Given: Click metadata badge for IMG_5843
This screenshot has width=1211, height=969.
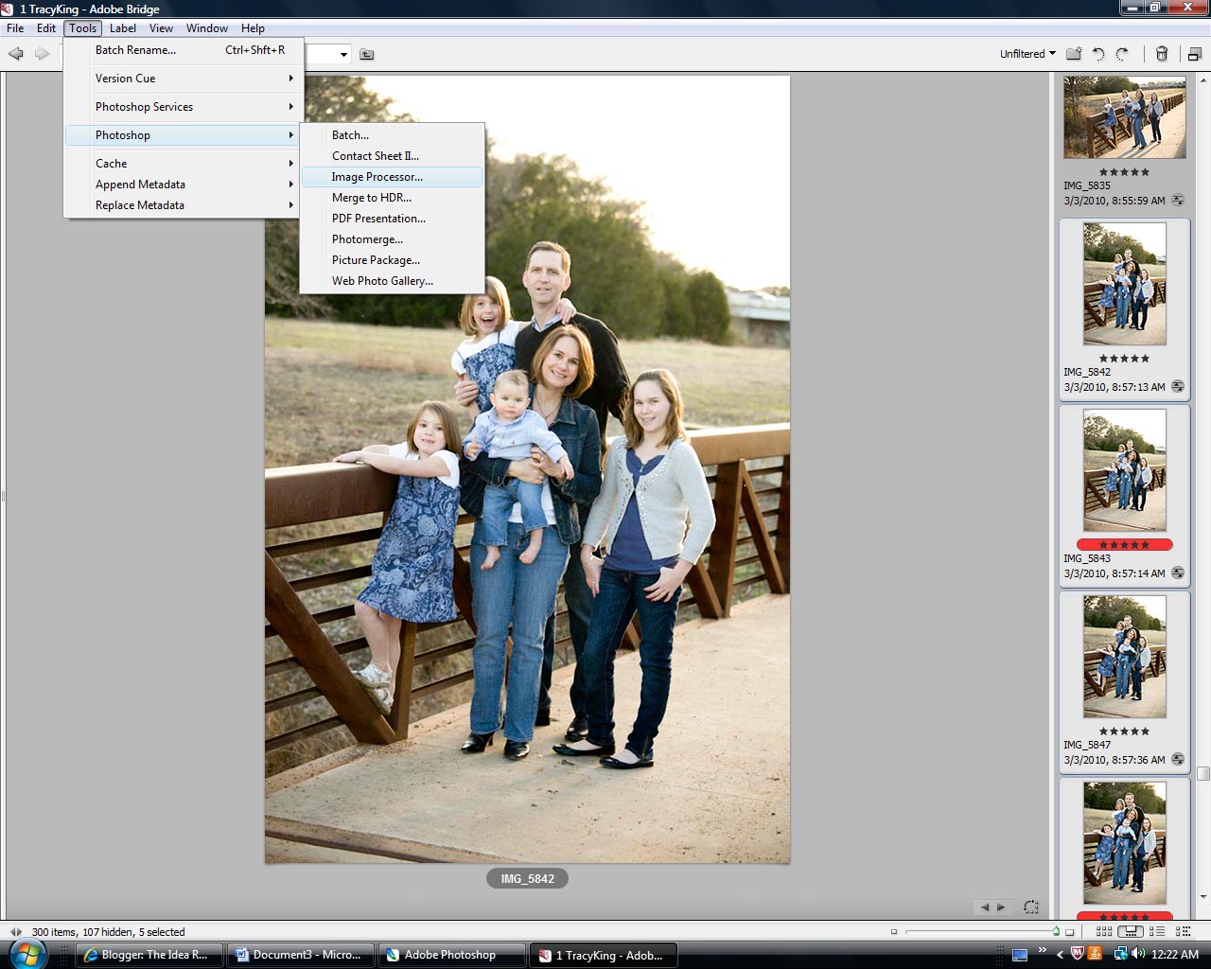Looking at the screenshot, I should [1178, 573].
